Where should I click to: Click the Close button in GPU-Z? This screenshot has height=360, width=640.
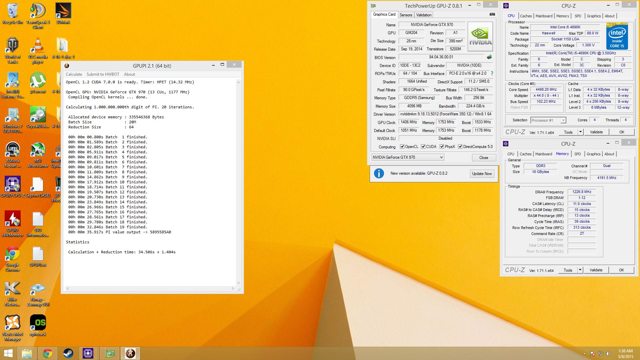click(484, 158)
